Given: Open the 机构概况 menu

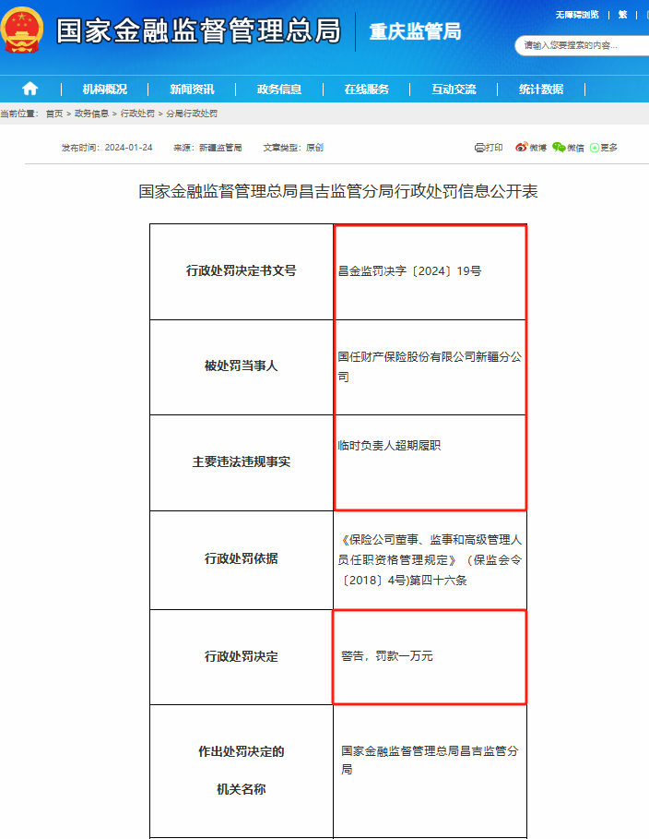Looking at the screenshot, I should 104,90.
